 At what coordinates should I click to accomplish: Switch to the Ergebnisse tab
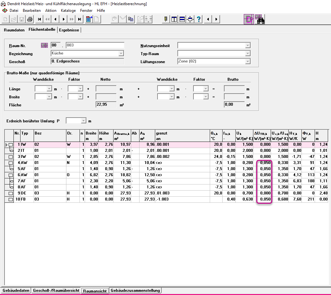point(69,30)
